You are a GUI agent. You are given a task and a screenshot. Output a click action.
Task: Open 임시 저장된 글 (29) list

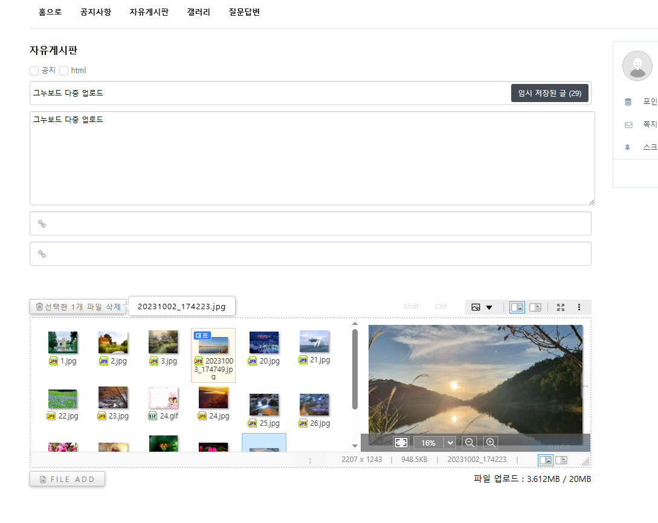click(549, 93)
